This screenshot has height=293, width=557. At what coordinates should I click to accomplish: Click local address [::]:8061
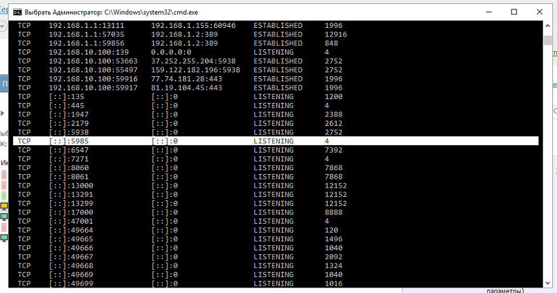point(68,176)
